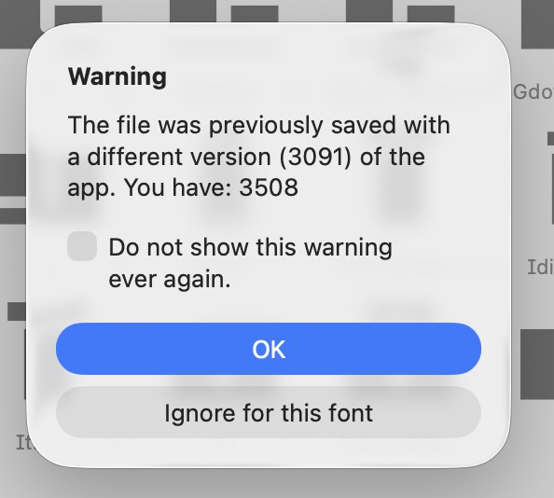Click the 'Do not show this warning' label text
The height and width of the screenshot is (498, 554).
click(x=250, y=247)
